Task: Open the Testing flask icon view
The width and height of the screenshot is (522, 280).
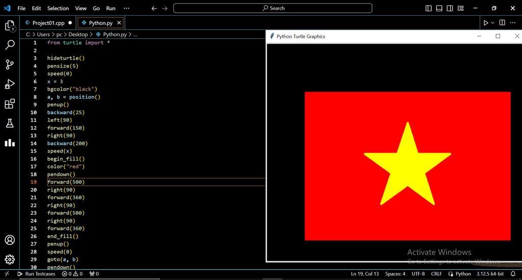Action: [10, 123]
